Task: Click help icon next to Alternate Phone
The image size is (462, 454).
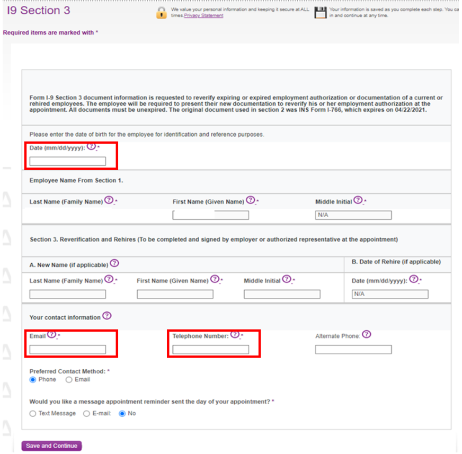Action: 366,335
